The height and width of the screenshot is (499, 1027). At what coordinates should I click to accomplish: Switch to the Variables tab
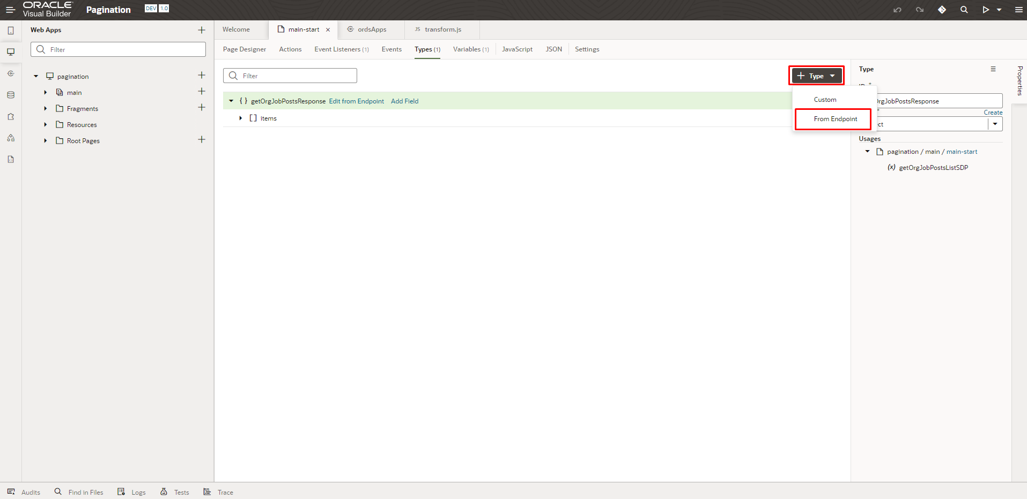coord(467,49)
